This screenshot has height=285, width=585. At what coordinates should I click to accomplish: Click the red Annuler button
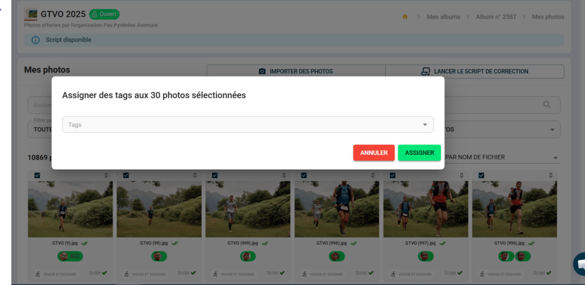[x=374, y=152]
